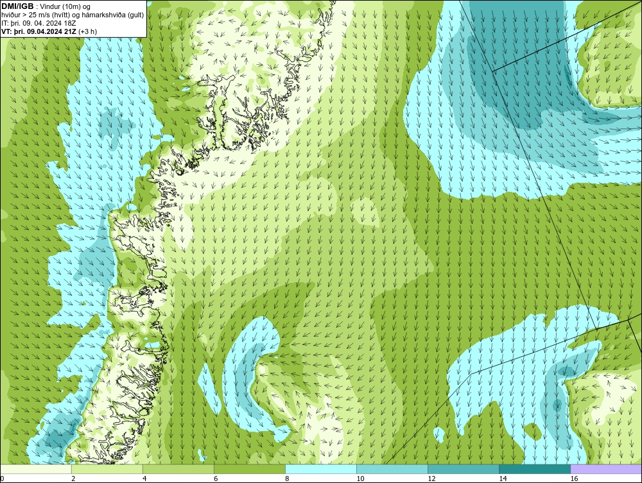Click the olive green 6–8 m/s legend swatch

point(249,469)
